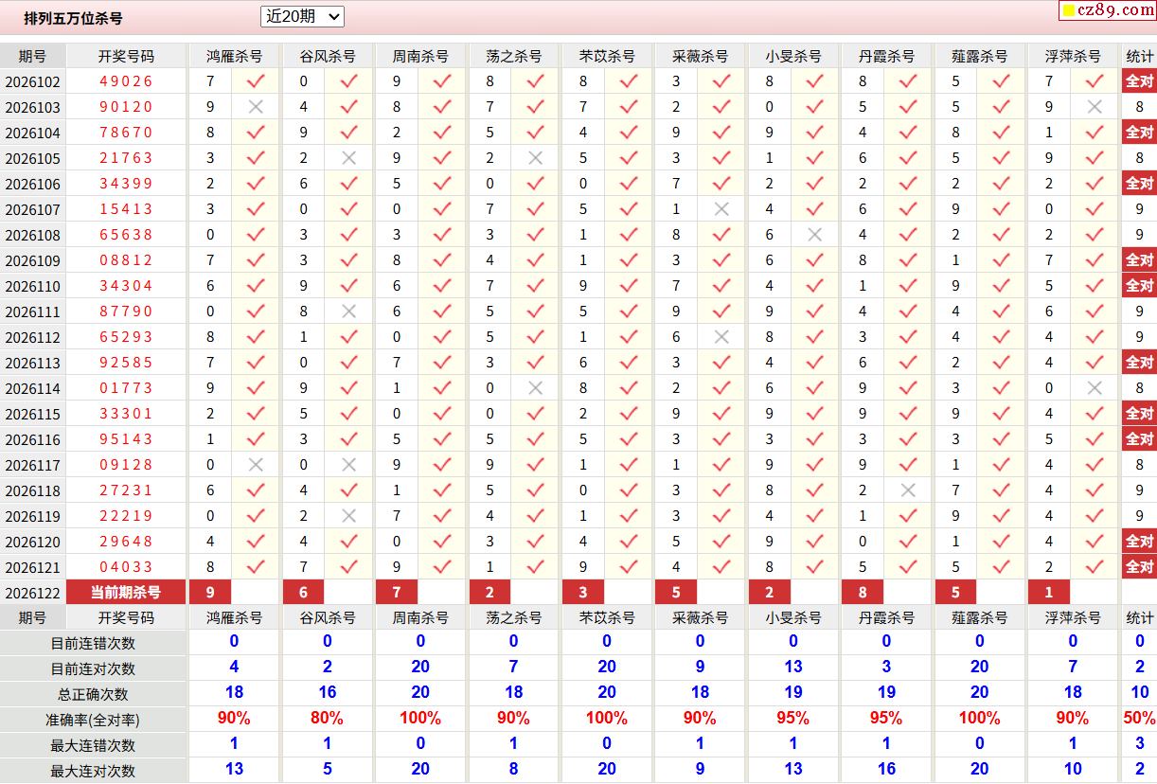Click the red 9 prediction for 鸿雁杀号
This screenshot has width=1157, height=784.
210,593
